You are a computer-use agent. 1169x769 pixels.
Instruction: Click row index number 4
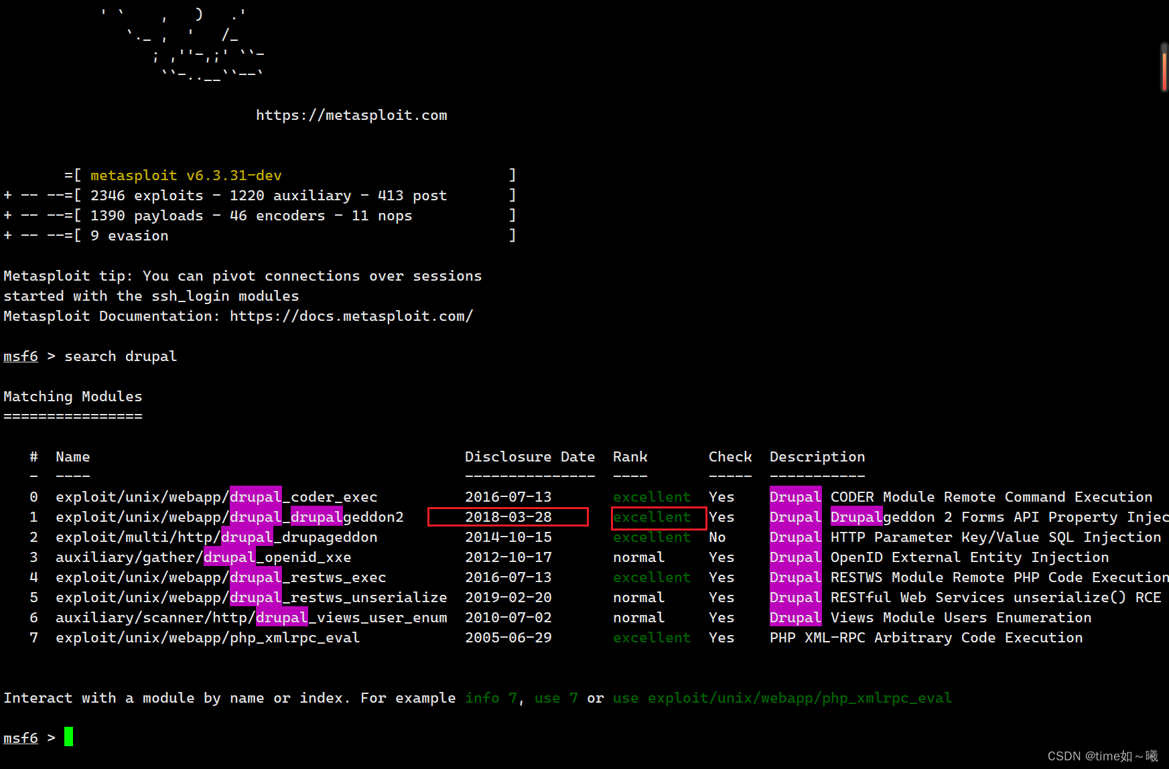pyautogui.click(x=33, y=577)
